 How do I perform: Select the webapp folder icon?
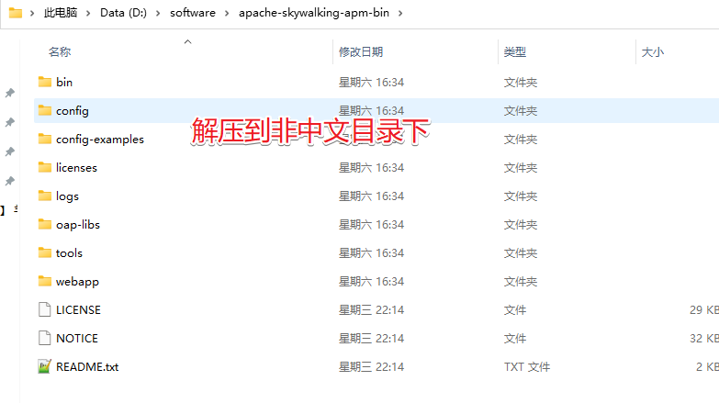pos(44,281)
